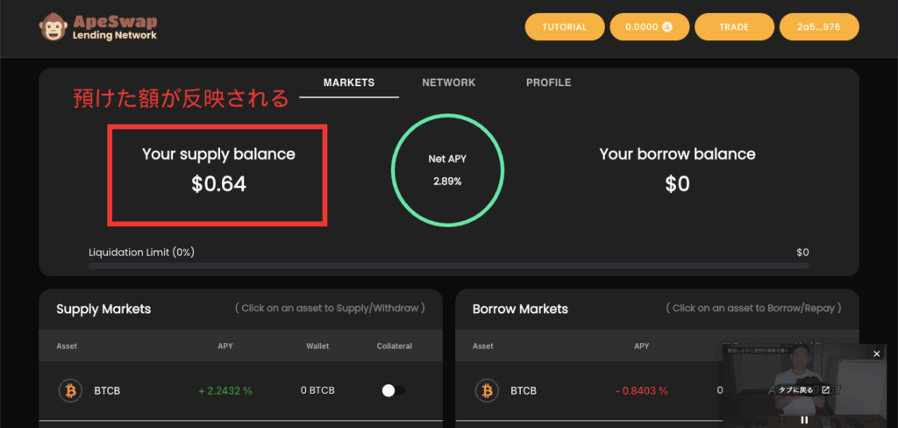
Task: Click the ApeSwap monkey logo
Action: tap(54, 27)
